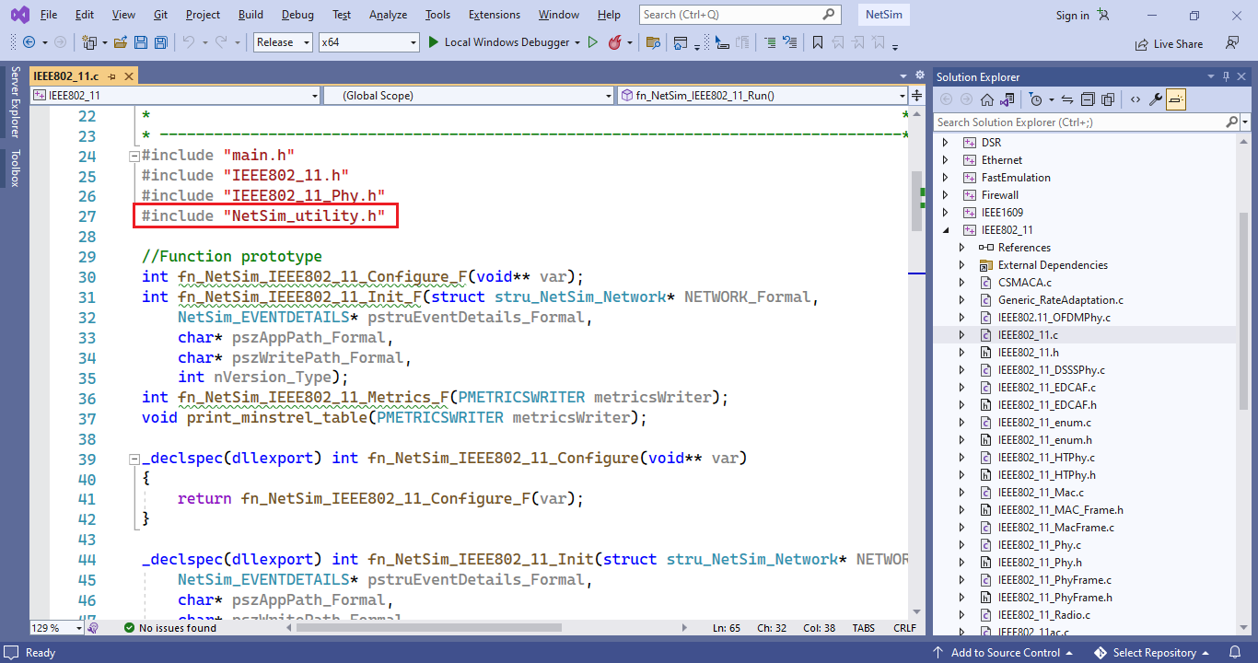1258x663 pixels.
Task: Pin the Solution Explorer panel with the pushpin
Action: click(1226, 76)
